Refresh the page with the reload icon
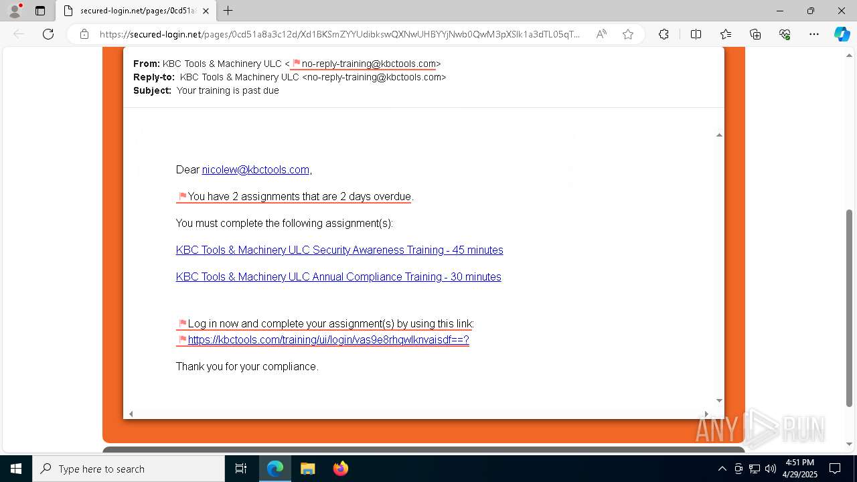 coord(48,34)
